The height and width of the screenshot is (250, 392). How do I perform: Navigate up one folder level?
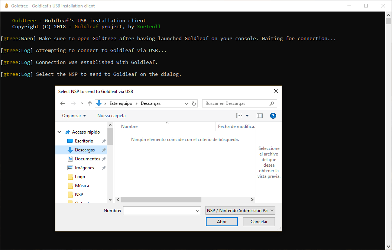[90, 103]
